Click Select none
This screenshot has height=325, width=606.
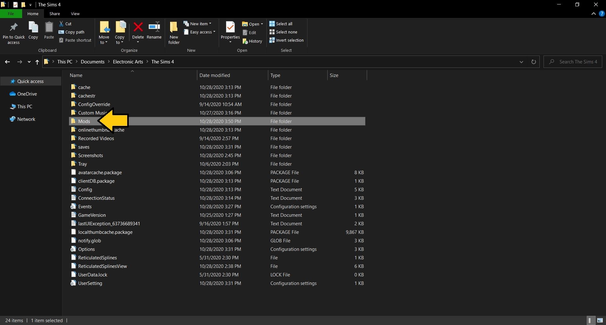(x=283, y=32)
